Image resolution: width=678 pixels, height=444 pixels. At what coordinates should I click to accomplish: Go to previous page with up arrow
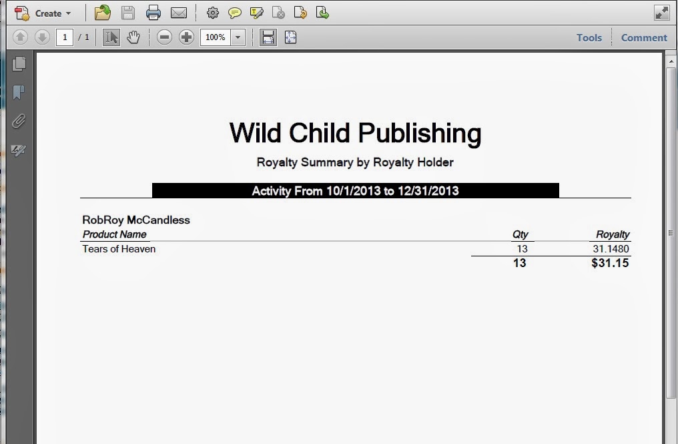coord(20,37)
